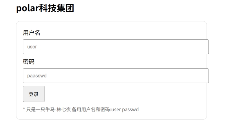Focus the username field with "user" placeholder
This screenshot has width=235, height=136.
tap(116, 47)
